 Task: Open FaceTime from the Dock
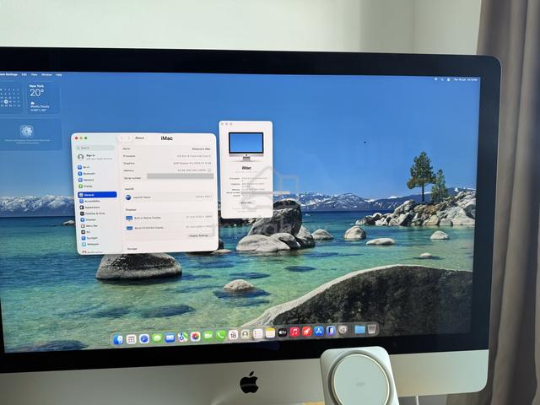208,336
